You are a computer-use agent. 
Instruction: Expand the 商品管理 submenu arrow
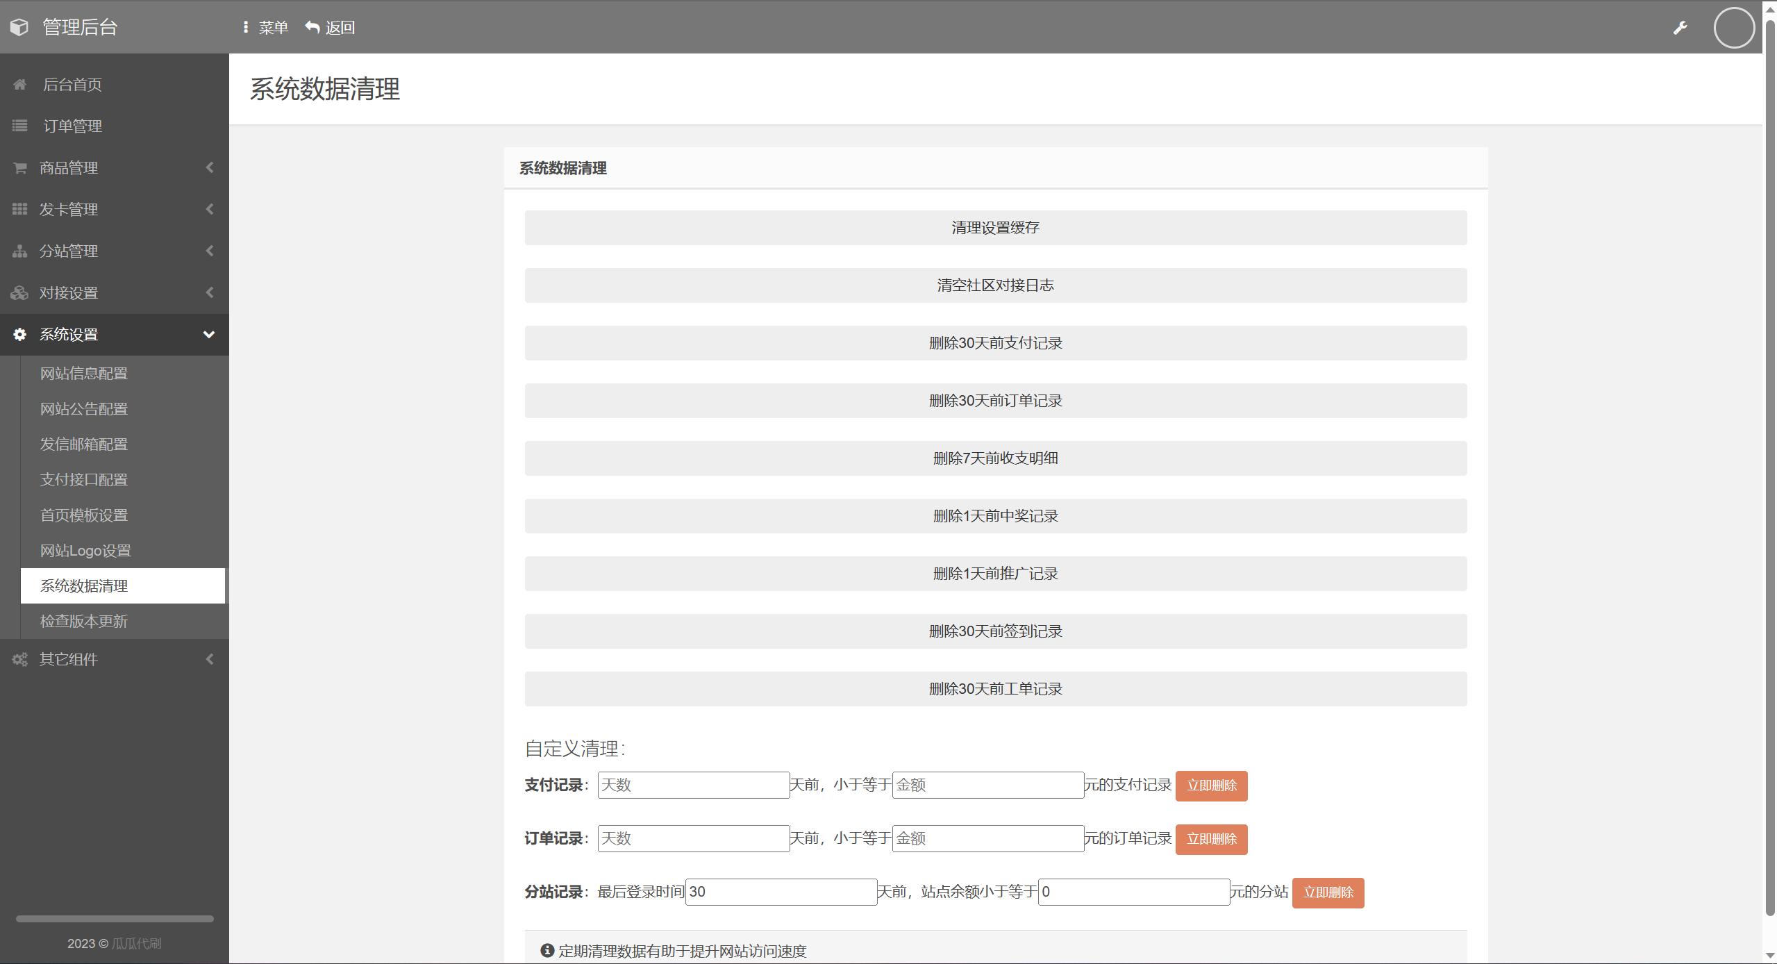click(x=209, y=167)
